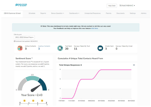151x107 pixels.
Task: Click the 01/16/2022 axis label
Action: click(x=82, y=101)
